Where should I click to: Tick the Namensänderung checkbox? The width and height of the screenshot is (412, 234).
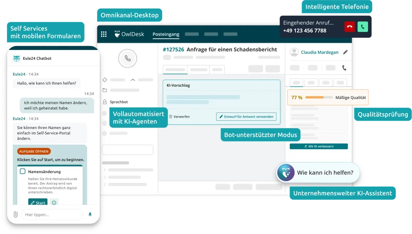[22, 171]
